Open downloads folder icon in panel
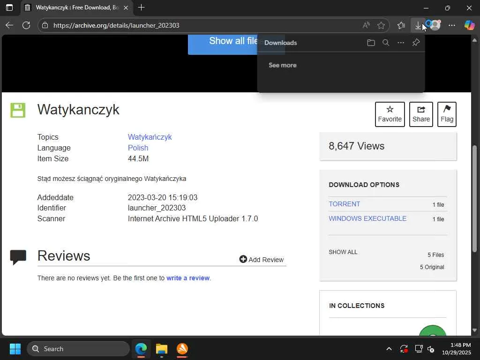Image resolution: width=480 pixels, height=360 pixels. coord(371,43)
